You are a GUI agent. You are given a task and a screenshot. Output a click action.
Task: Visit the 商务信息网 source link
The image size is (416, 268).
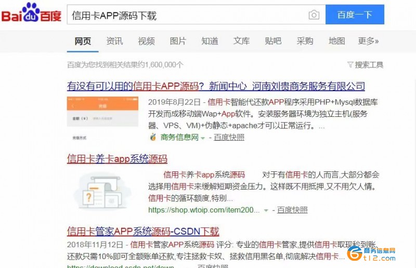coord(179,137)
